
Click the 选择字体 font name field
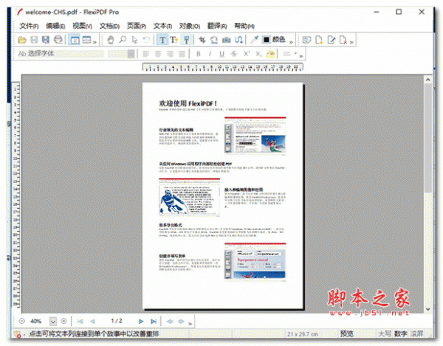pos(61,54)
